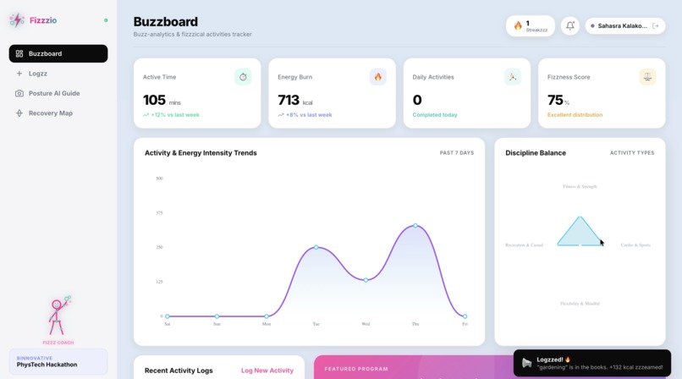The width and height of the screenshot is (682, 379).
Task: Click the PAST 7 DAYS label
Action: click(x=457, y=153)
